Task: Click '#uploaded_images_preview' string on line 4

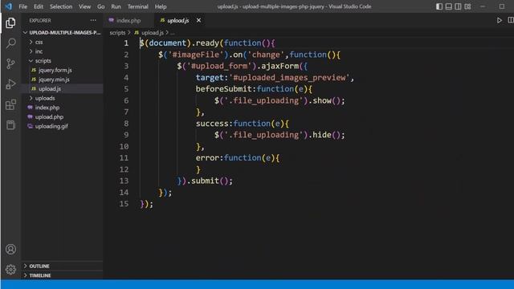Action: 289,78
